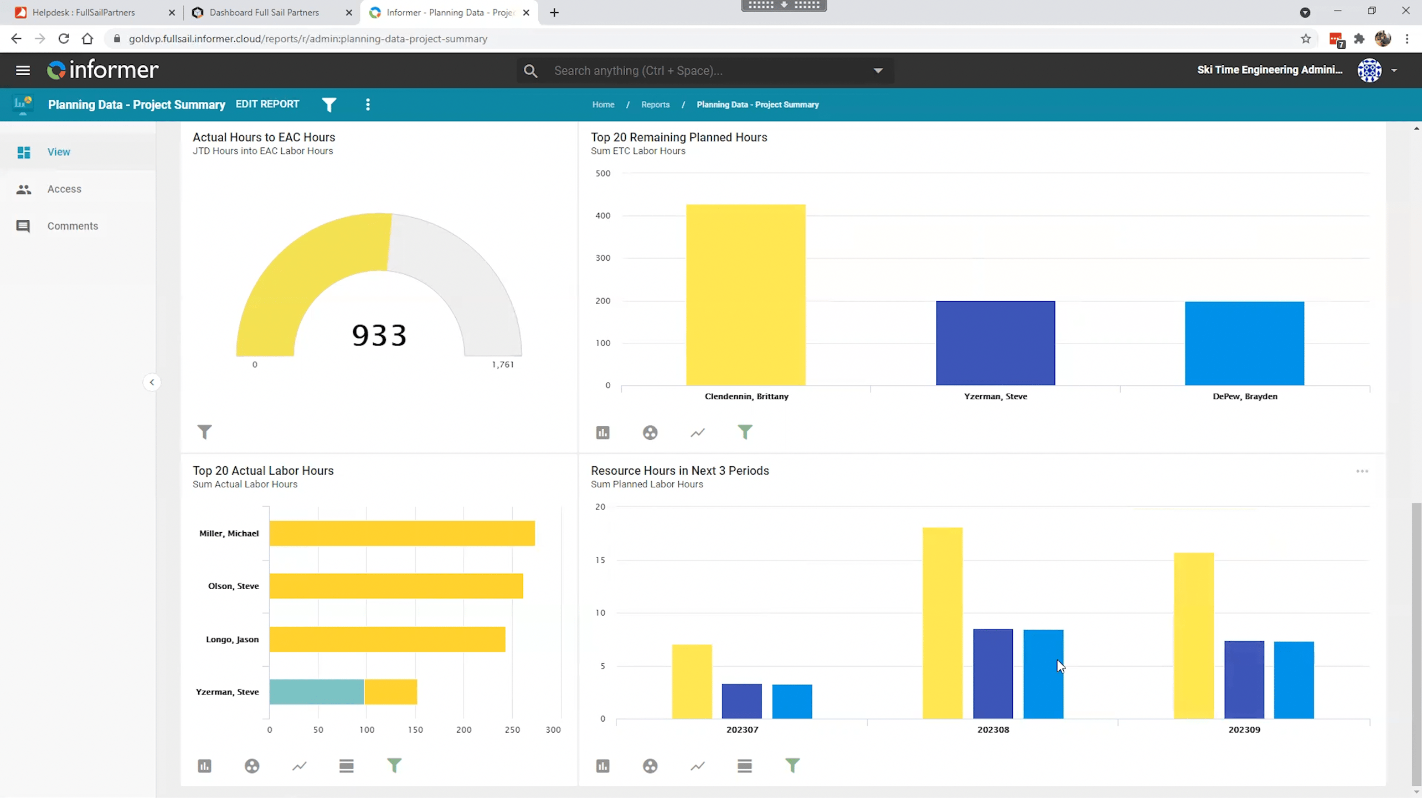Click the Informer logo in the header
1422x798 pixels.
102,70
